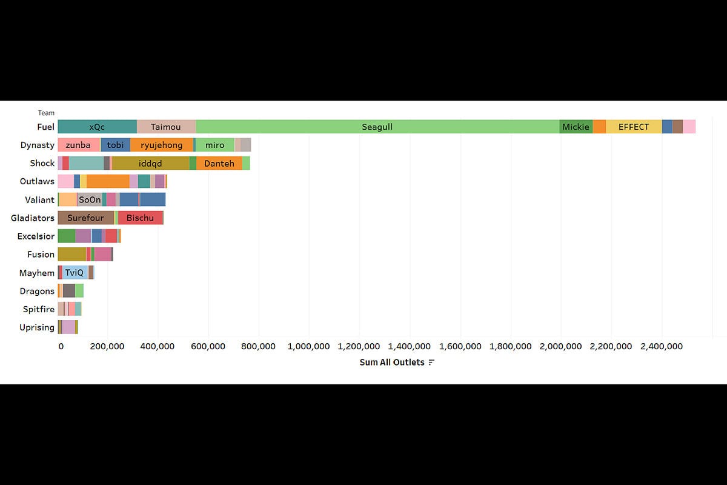Click the 1,000,000 axis tick label

[309, 346]
